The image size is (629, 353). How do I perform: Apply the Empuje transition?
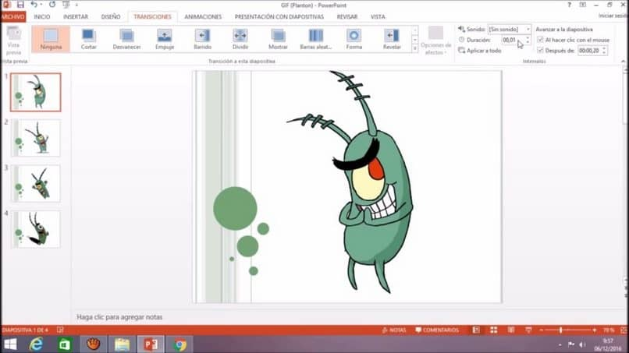165,39
